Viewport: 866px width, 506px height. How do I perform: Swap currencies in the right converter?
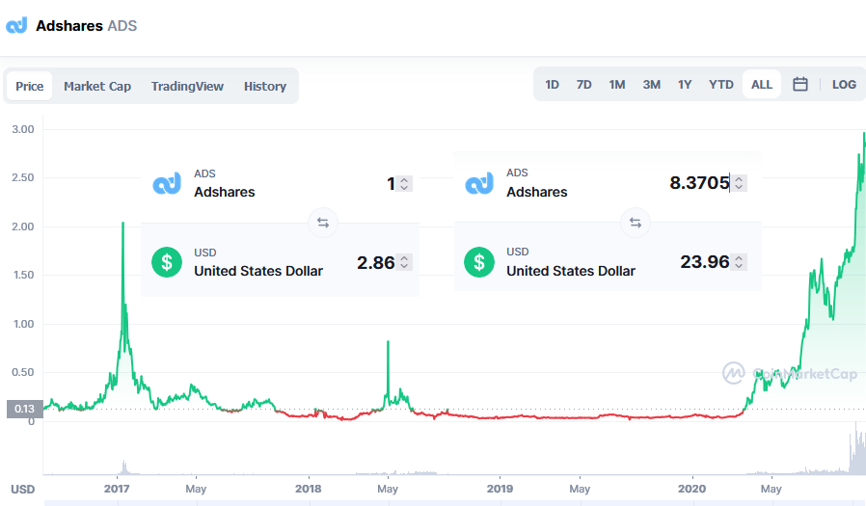click(x=636, y=223)
